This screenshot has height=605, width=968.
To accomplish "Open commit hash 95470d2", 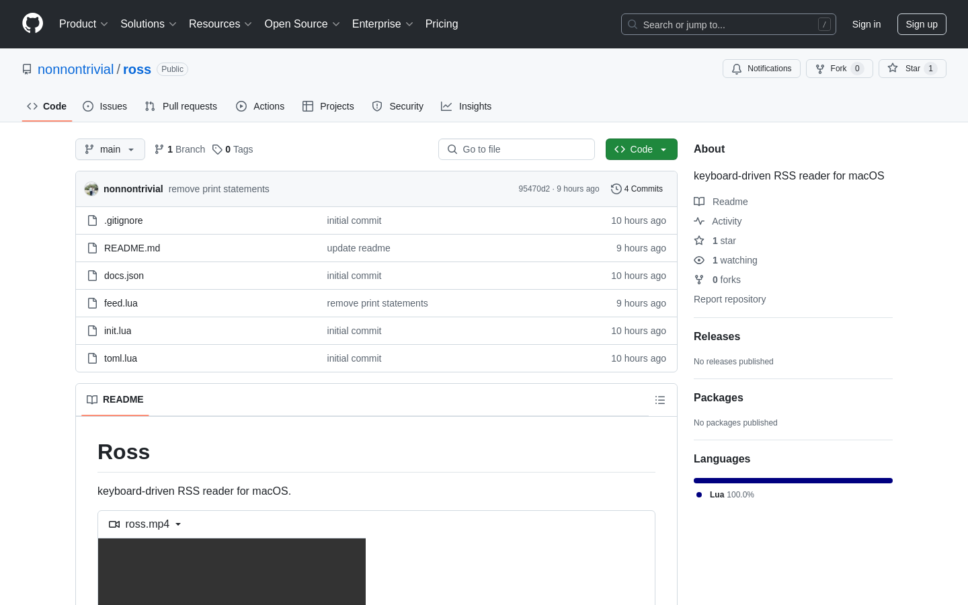I will (534, 189).
